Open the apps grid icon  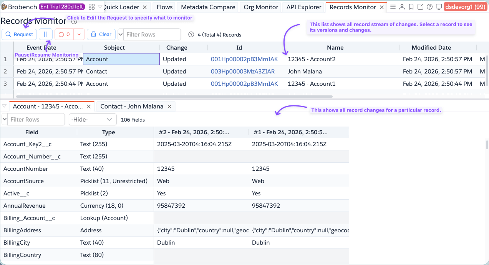(x=91, y=7)
